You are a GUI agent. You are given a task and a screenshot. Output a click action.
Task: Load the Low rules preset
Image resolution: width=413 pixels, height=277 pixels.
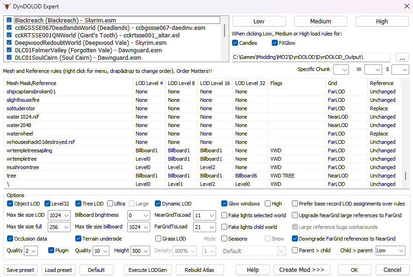tap(259, 21)
